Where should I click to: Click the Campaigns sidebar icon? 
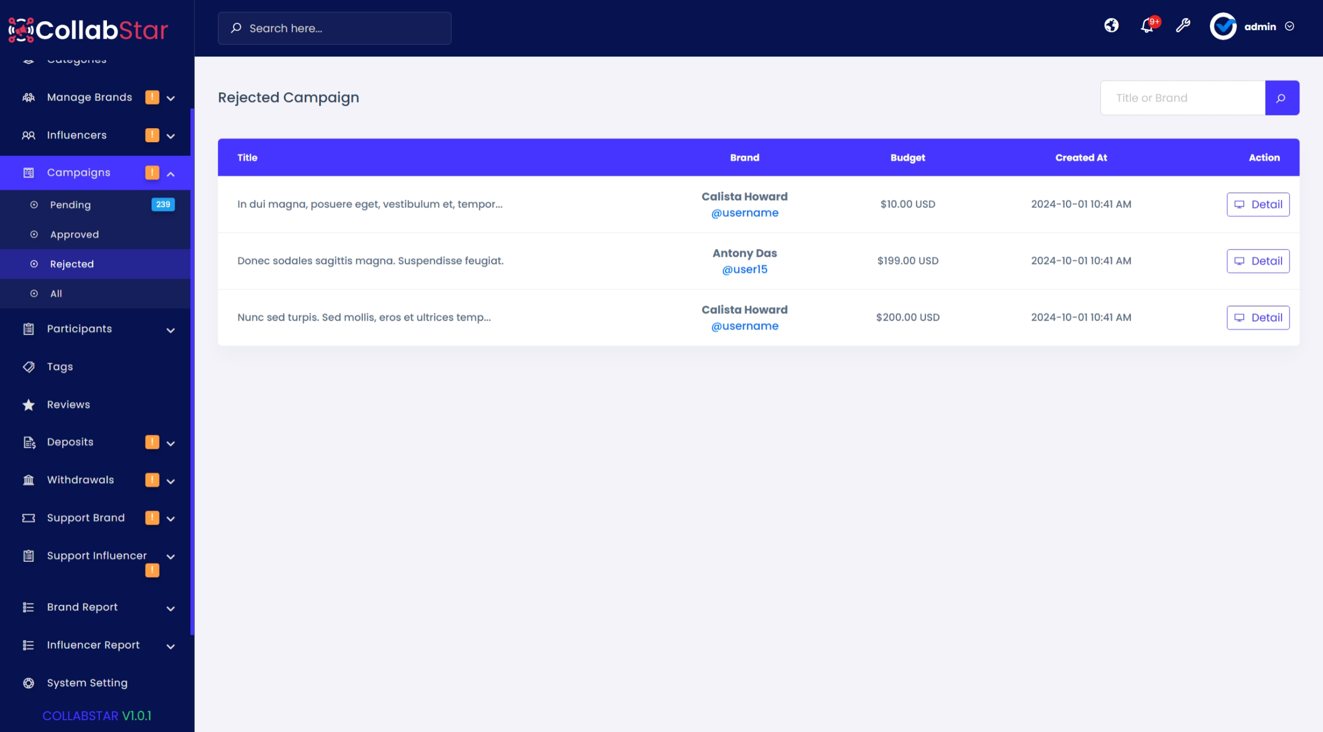pyautogui.click(x=29, y=173)
